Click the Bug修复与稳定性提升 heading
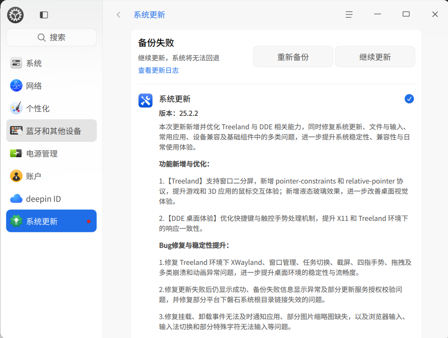448x338 pixels. point(194,245)
